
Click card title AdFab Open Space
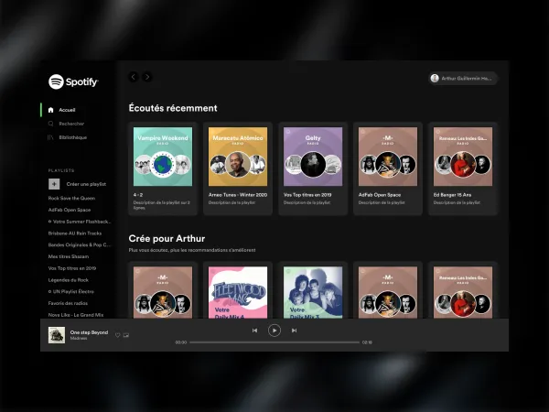380,195
